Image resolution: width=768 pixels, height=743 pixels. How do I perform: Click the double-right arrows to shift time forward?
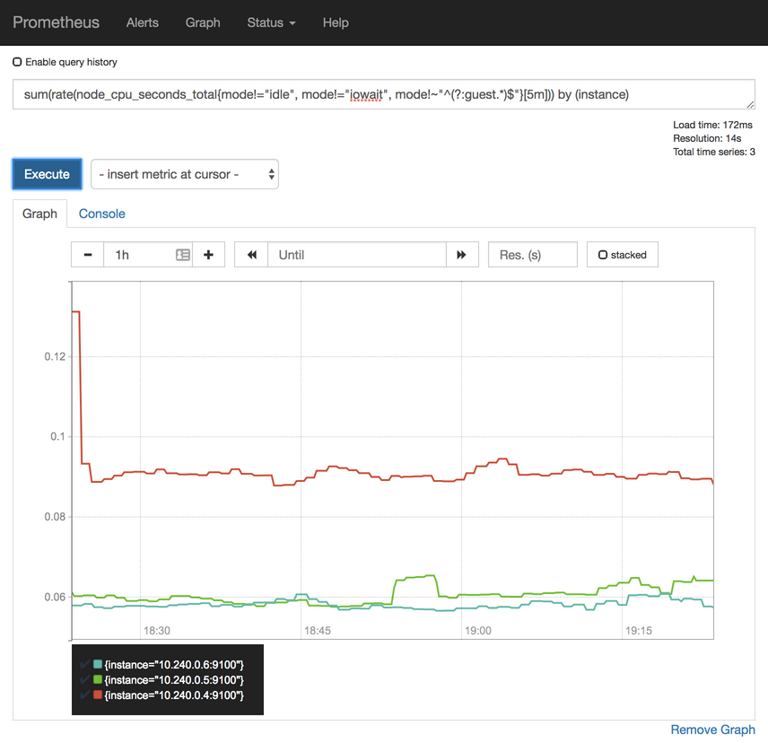[x=462, y=254]
